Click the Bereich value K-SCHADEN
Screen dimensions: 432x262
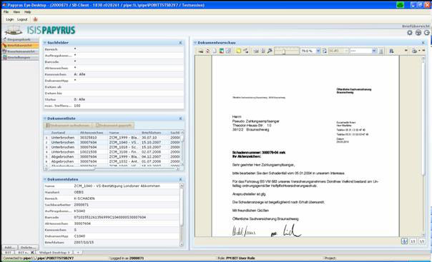pyautogui.click(x=84, y=198)
